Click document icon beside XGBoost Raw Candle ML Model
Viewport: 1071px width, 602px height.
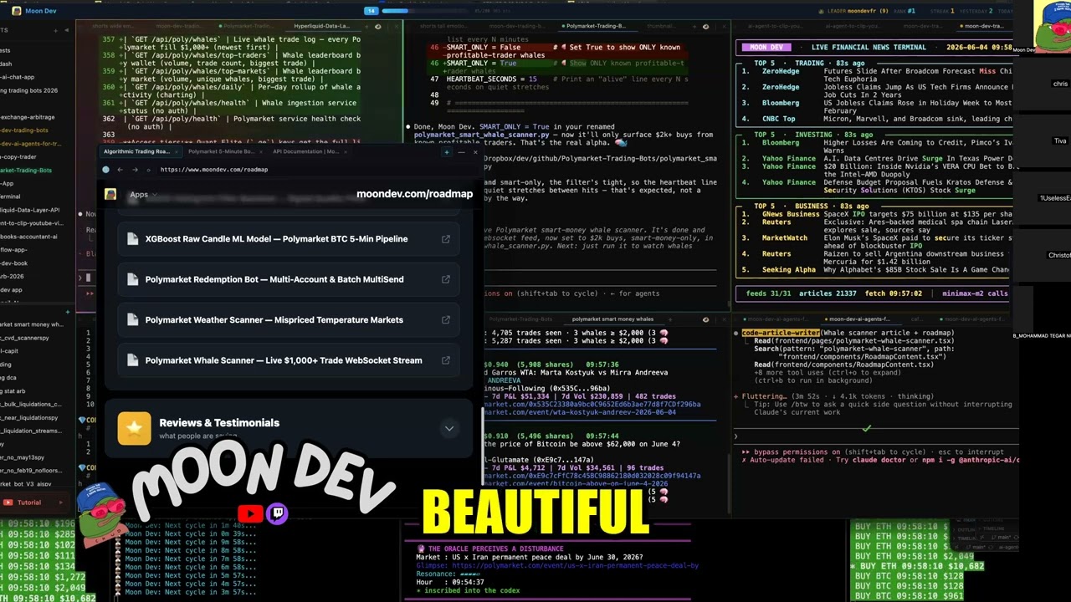coord(132,239)
